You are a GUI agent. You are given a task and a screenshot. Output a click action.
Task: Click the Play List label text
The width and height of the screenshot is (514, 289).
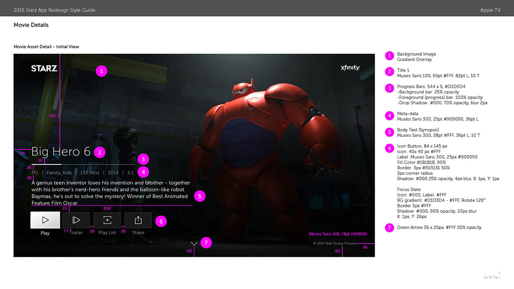(x=107, y=232)
